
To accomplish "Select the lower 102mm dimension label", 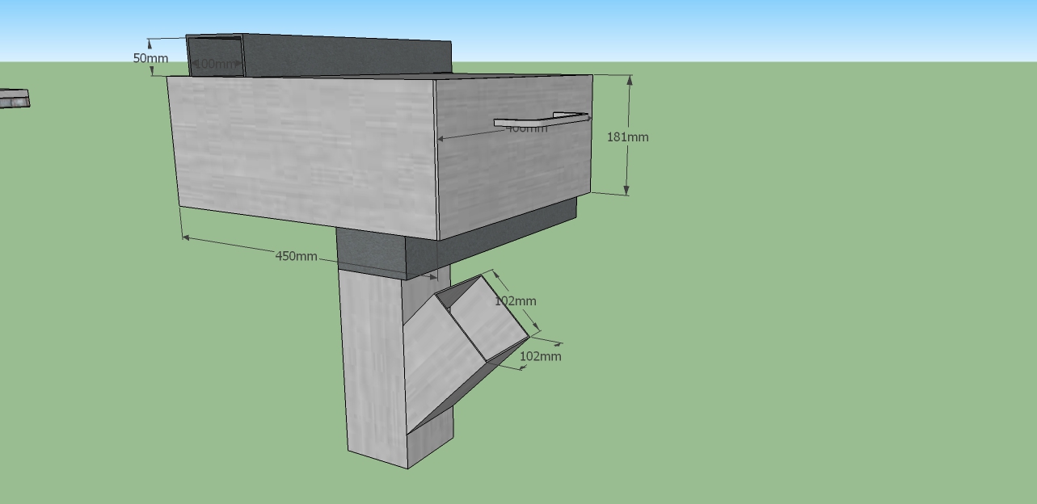I will click(x=540, y=356).
